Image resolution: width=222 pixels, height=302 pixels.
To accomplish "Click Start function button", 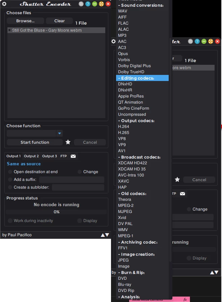I will [x=35, y=142].
